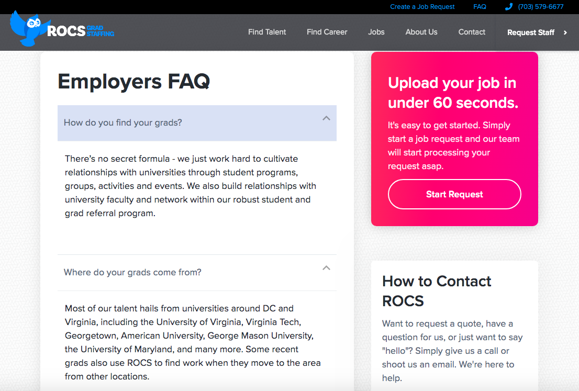Click the 'Where do your grads come from?' question
The height and width of the screenshot is (391, 579).
point(197,273)
